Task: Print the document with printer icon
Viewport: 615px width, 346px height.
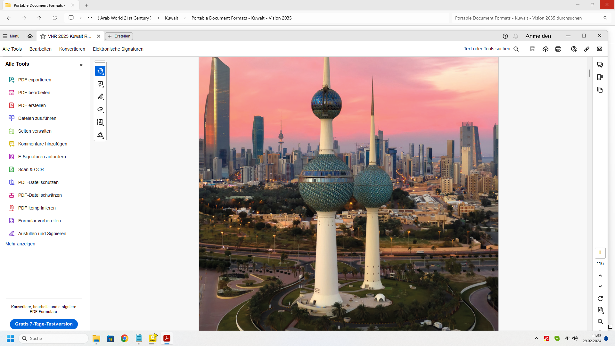Action: tap(558, 49)
